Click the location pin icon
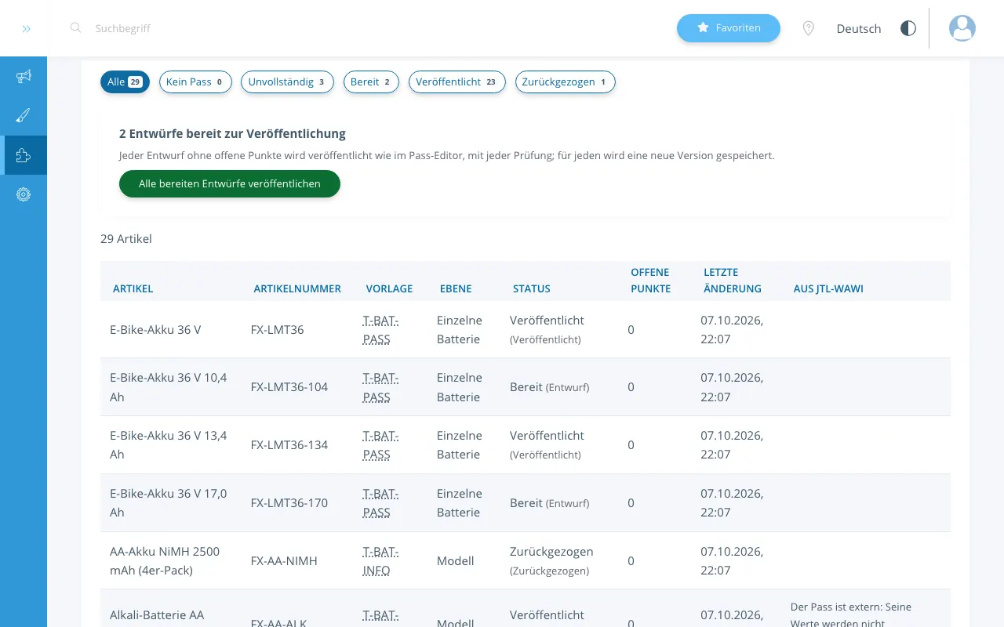This screenshot has height=627, width=1004. (x=809, y=28)
